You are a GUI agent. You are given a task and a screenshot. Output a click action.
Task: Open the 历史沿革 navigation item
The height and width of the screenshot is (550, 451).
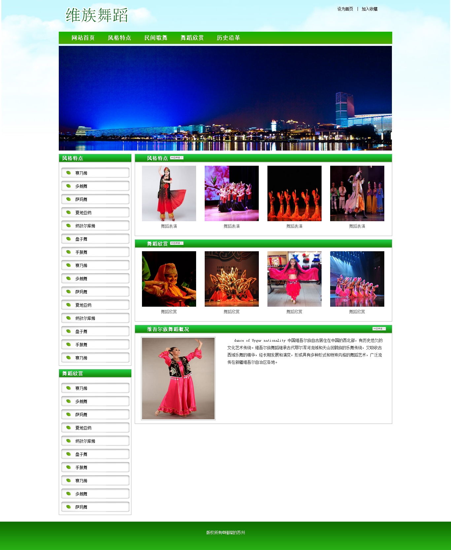click(x=228, y=38)
